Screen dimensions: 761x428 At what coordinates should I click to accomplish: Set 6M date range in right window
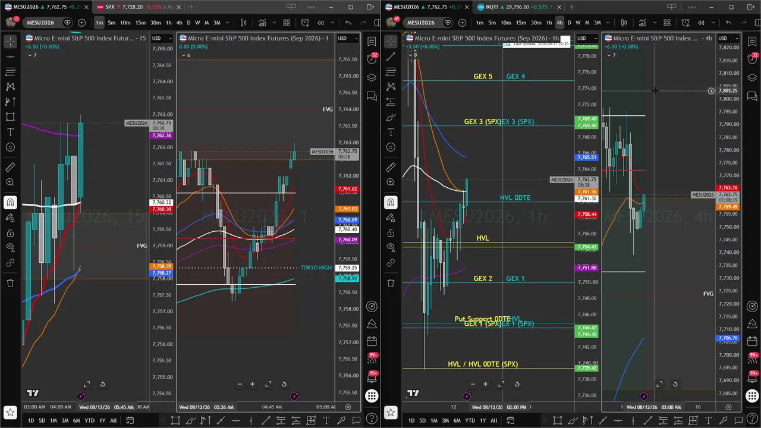click(457, 420)
